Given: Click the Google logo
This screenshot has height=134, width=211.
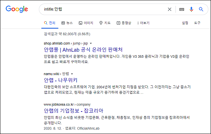Looking at the screenshot, I should point(17,9).
